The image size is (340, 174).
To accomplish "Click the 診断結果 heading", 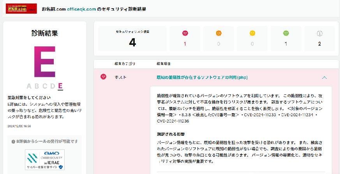I will pos(45,33).
